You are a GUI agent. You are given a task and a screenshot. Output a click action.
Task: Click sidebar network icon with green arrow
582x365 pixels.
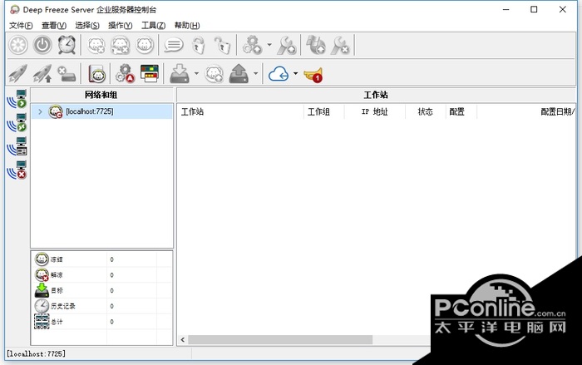17,99
